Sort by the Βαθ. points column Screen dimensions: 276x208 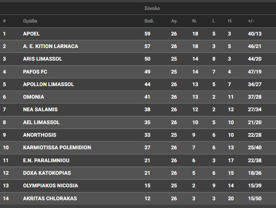tap(149, 21)
